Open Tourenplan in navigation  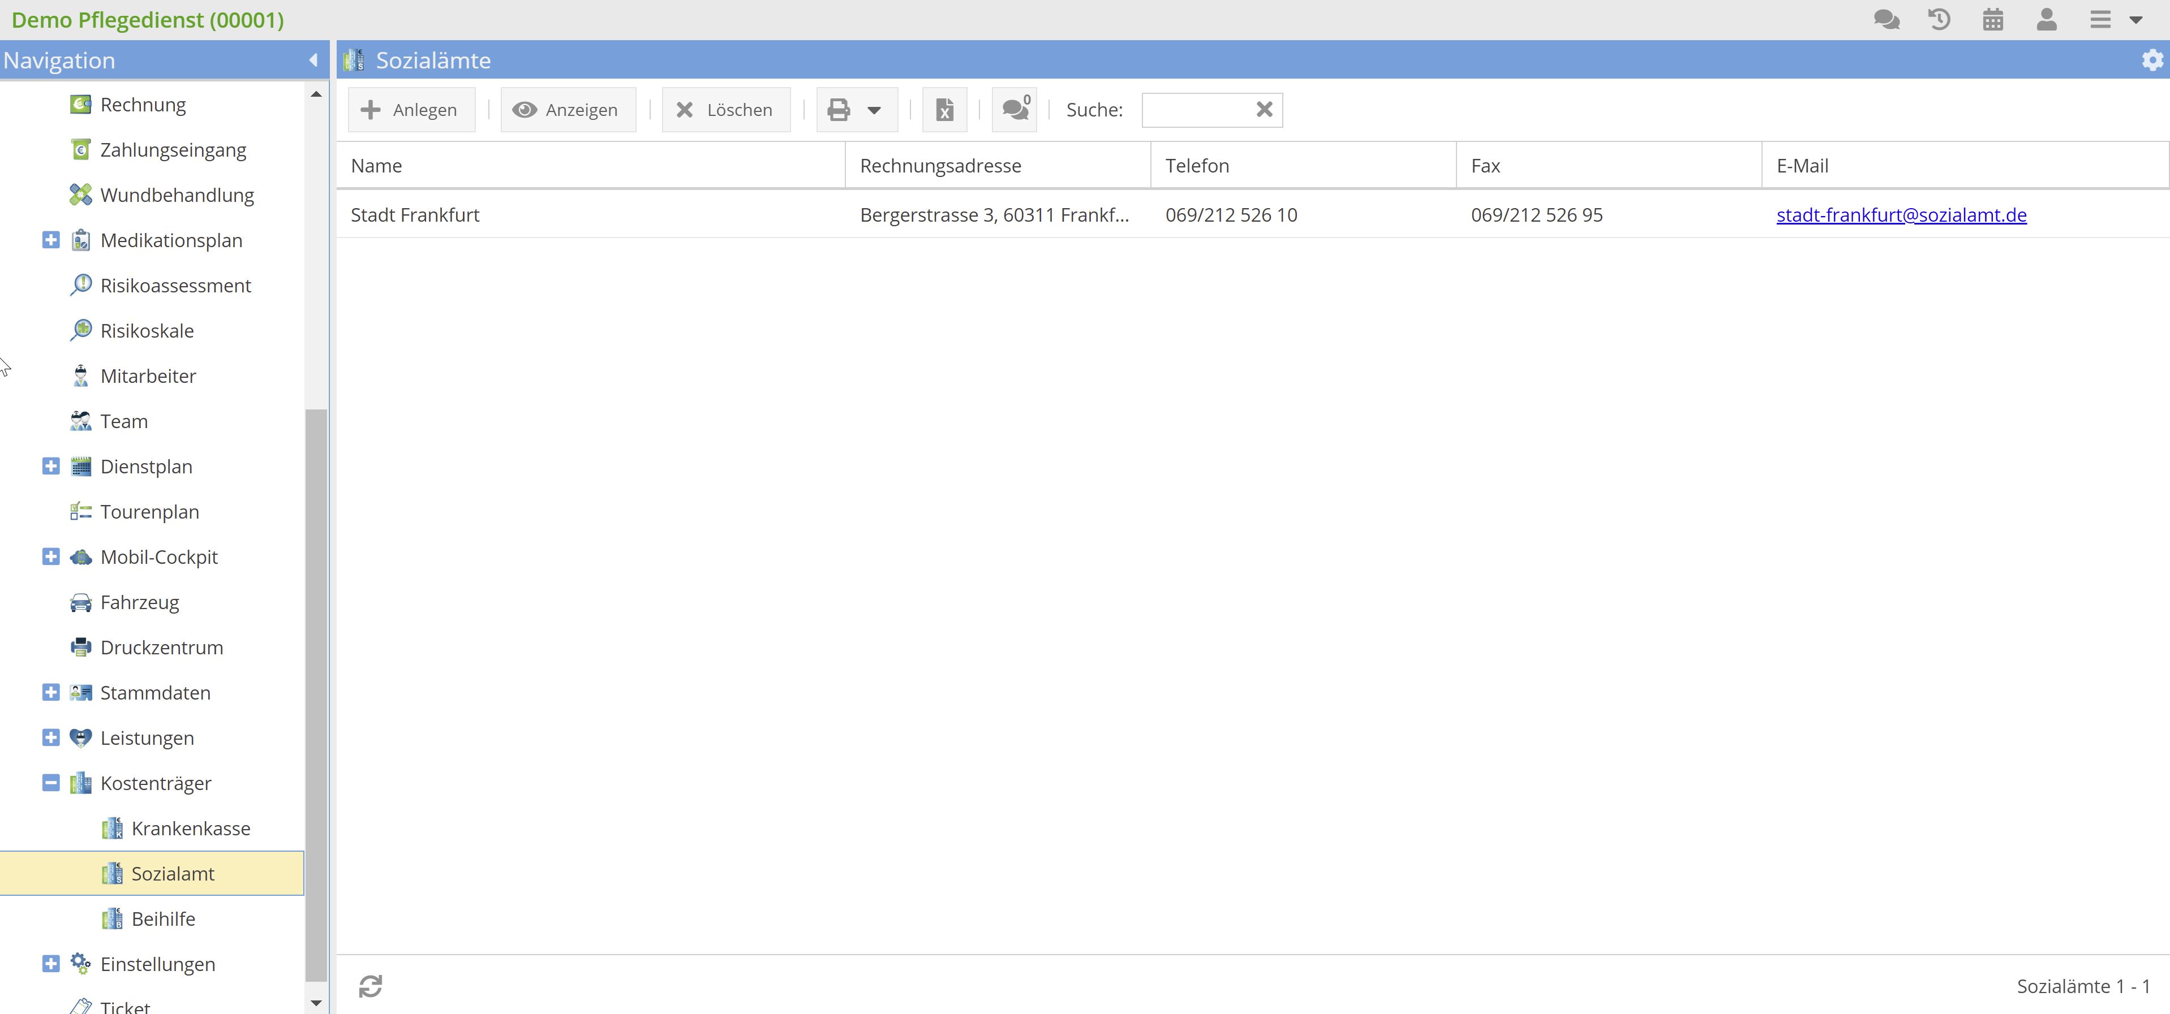pyautogui.click(x=149, y=512)
